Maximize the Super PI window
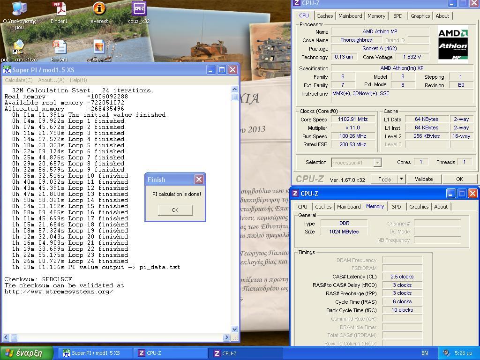480x360 pixels. coord(222,70)
